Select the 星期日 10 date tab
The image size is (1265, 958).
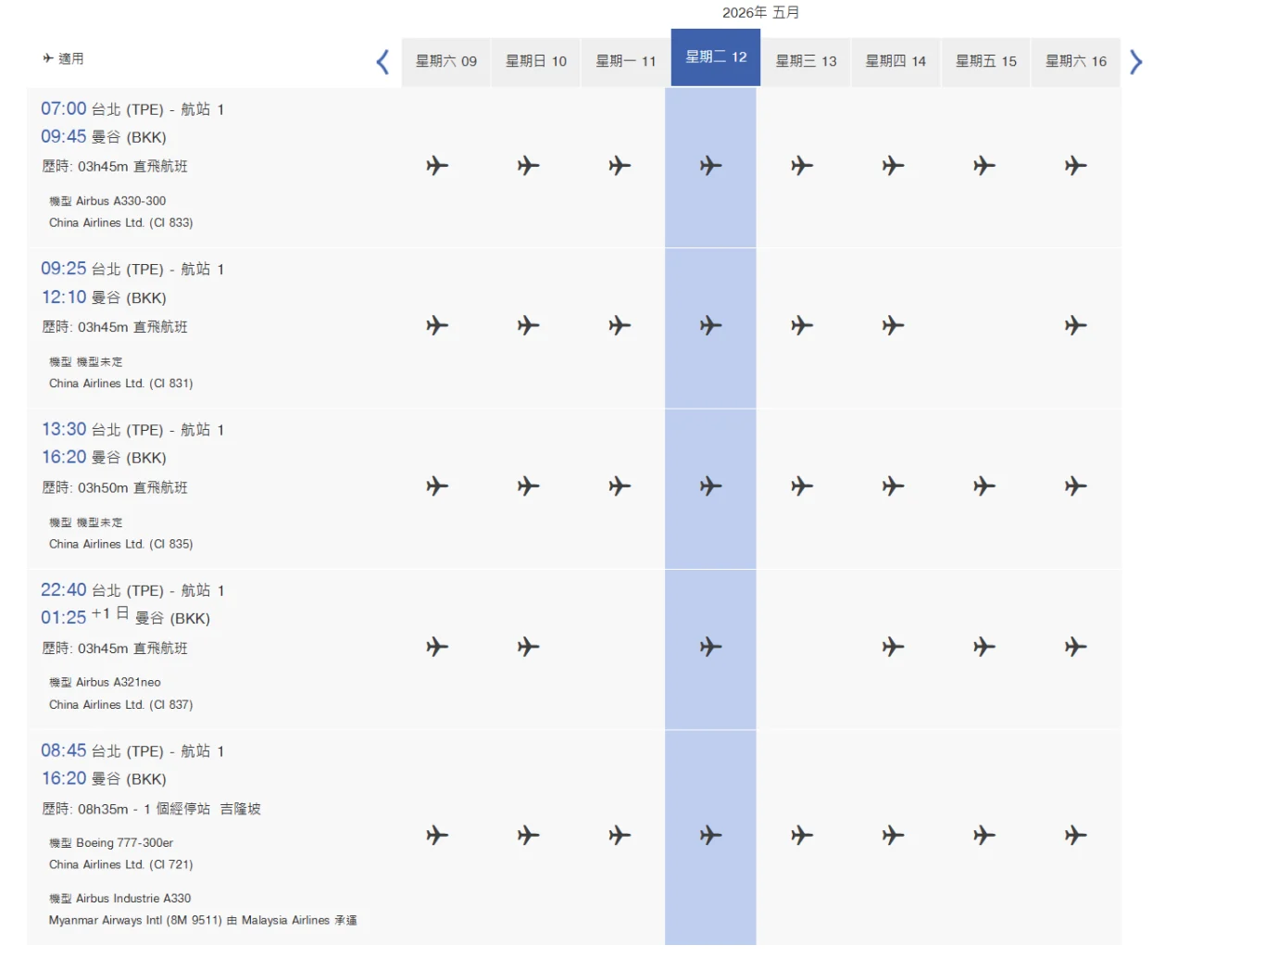pos(535,61)
